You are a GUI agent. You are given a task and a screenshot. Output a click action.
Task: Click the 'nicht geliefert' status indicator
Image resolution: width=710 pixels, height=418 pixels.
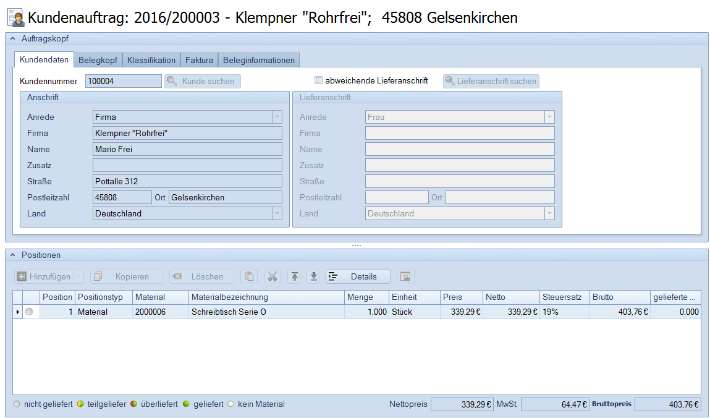(x=17, y=404)
